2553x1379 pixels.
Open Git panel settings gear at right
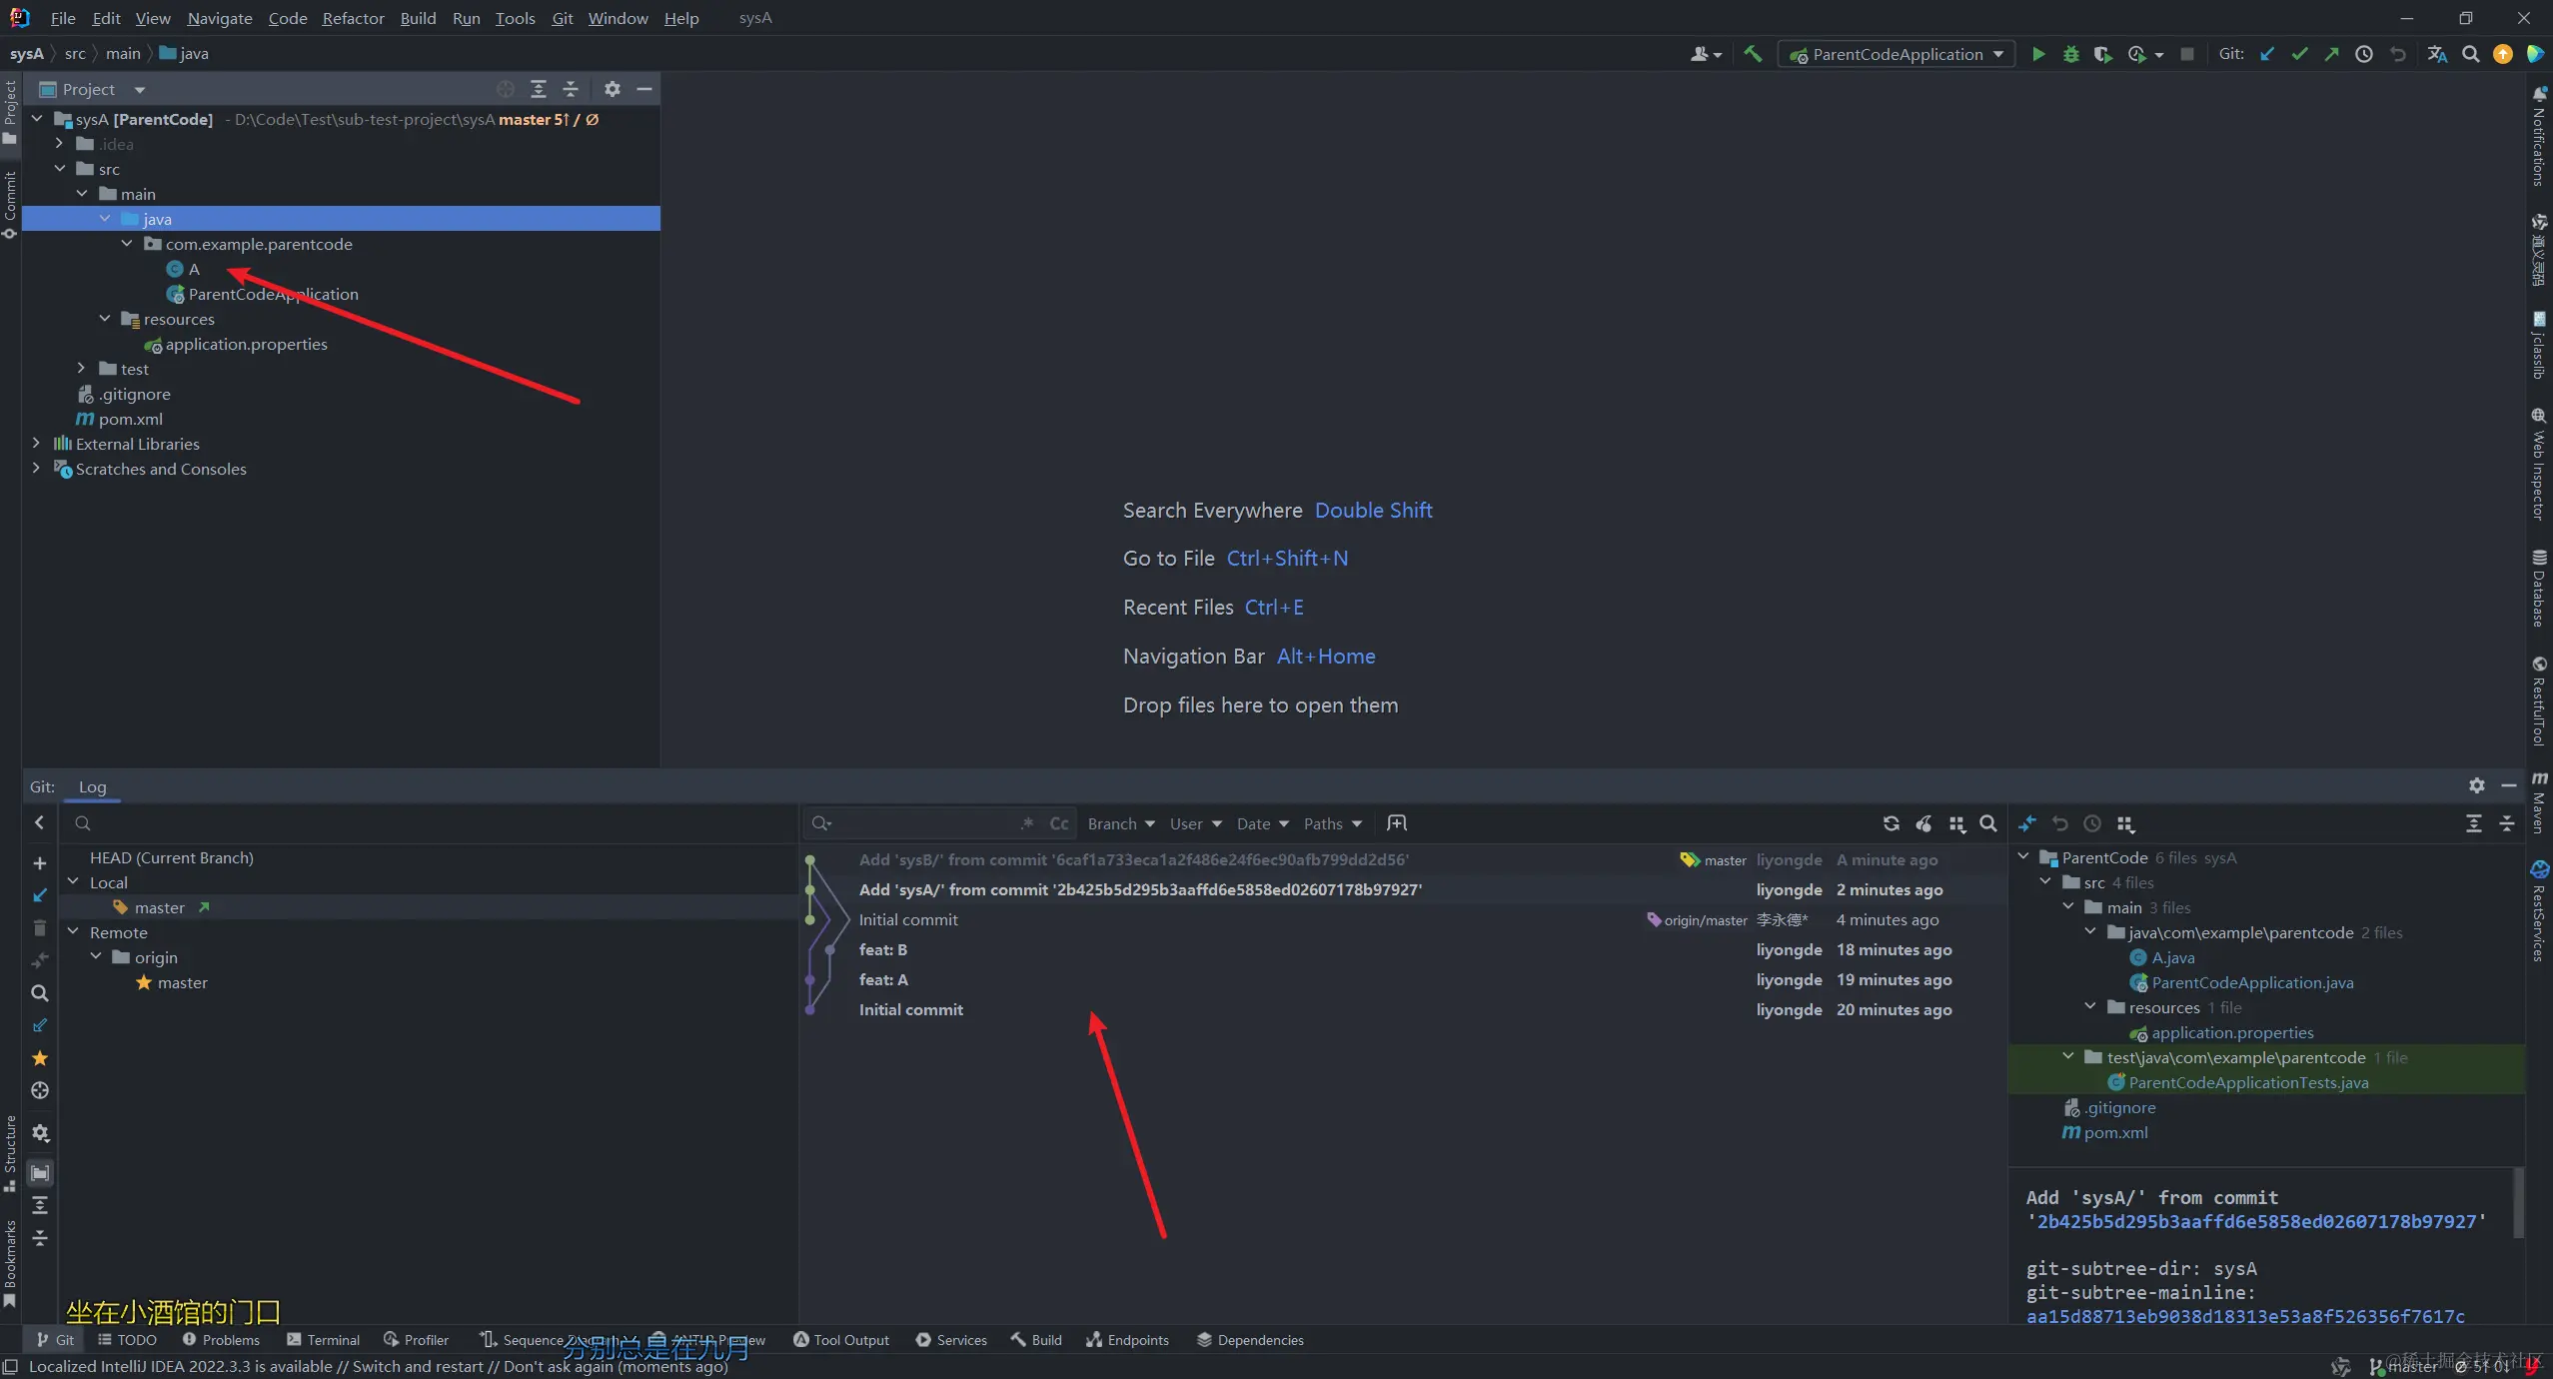(2476, 785)
